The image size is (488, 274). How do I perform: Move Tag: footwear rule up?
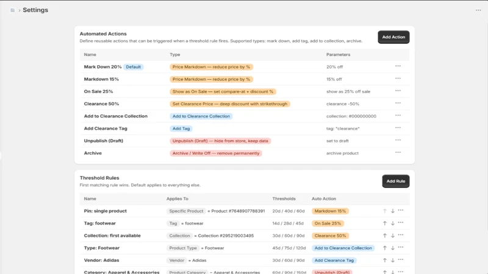(x=385, y=223)
